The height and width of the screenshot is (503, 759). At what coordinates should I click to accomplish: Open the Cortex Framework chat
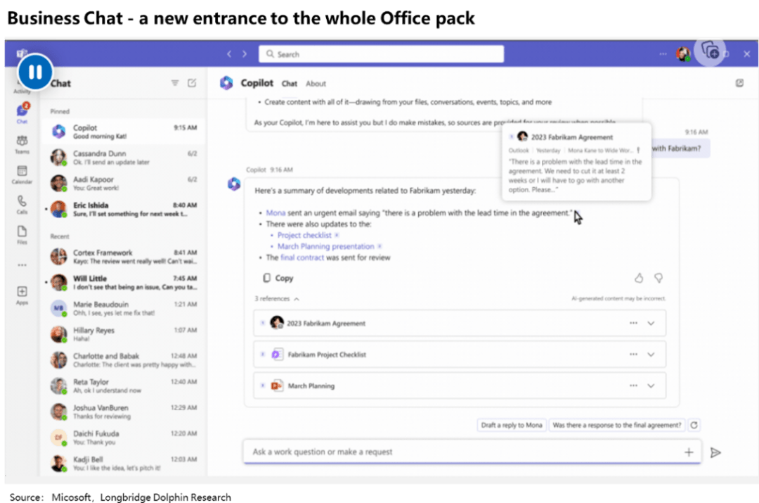124,256
